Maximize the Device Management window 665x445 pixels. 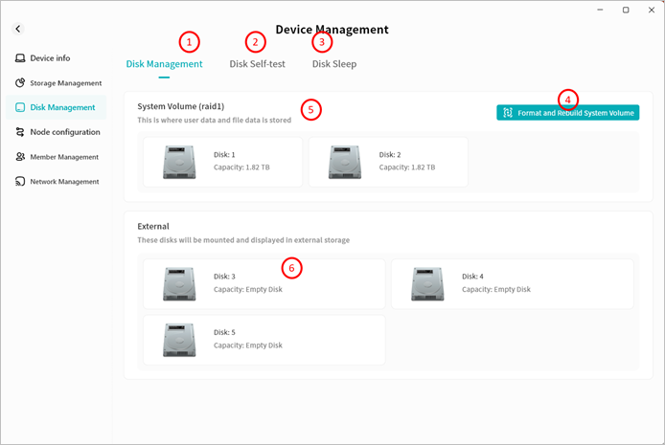(626, 10)
